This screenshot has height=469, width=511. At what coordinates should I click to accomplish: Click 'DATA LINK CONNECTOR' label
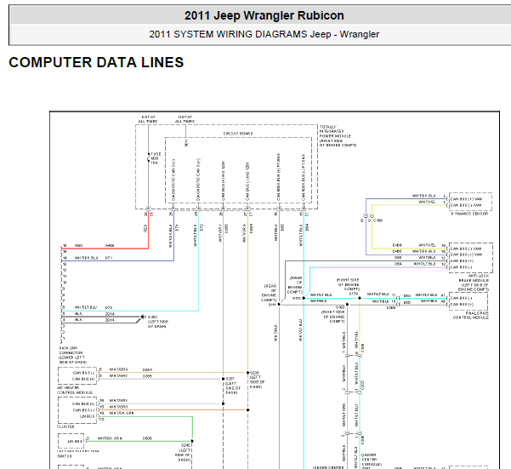pyautogui.click(x=72, y=355)
